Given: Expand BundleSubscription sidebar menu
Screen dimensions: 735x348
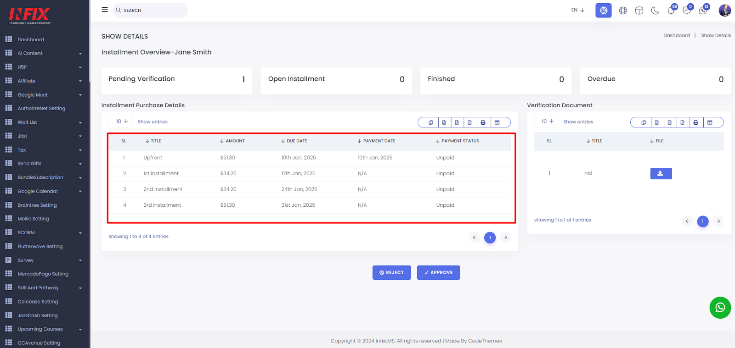Looking at the screenshot, I should 44,177.
